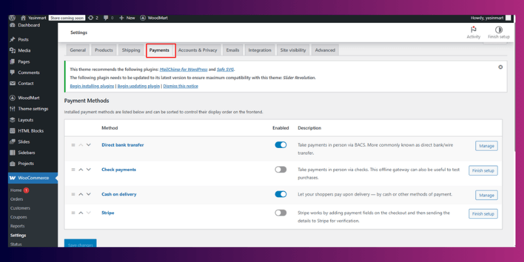This screenshot has height=262, width=524.
Task: Click Begin installing plugins link
Action: coord(92,86)
